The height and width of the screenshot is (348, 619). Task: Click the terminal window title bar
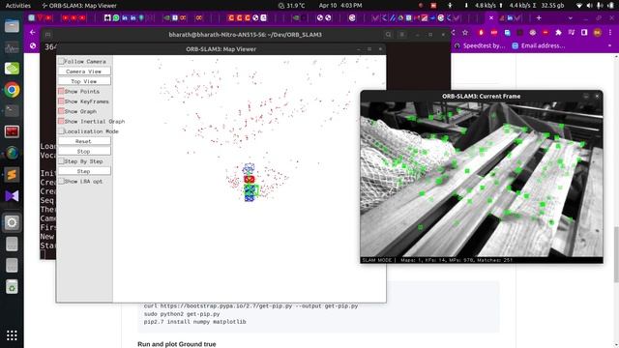coord(245,35)
